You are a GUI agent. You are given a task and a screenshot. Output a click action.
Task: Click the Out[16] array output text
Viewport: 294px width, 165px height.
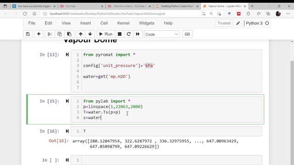(155, 144)
